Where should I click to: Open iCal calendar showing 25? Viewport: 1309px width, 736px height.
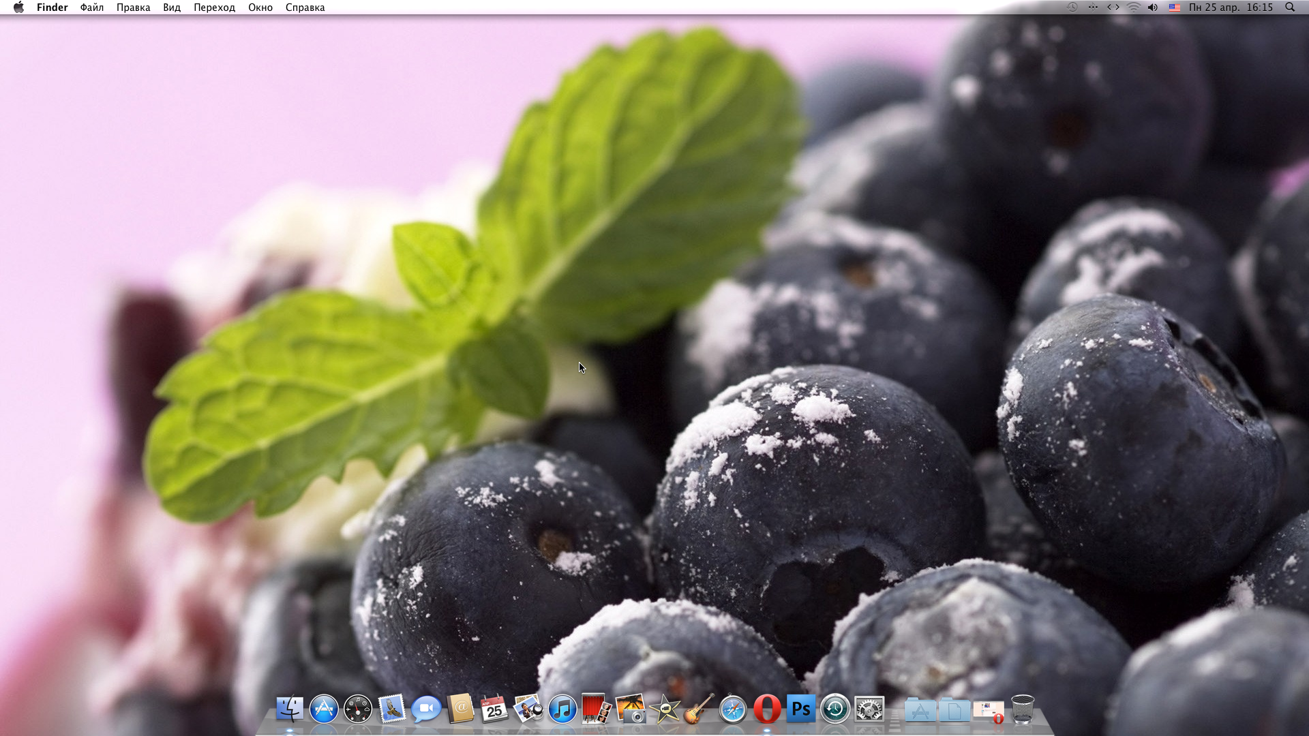click(494, 709)
